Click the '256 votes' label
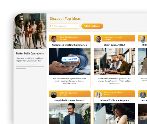Viewport: 147px width, 124px height. (63, 39)
